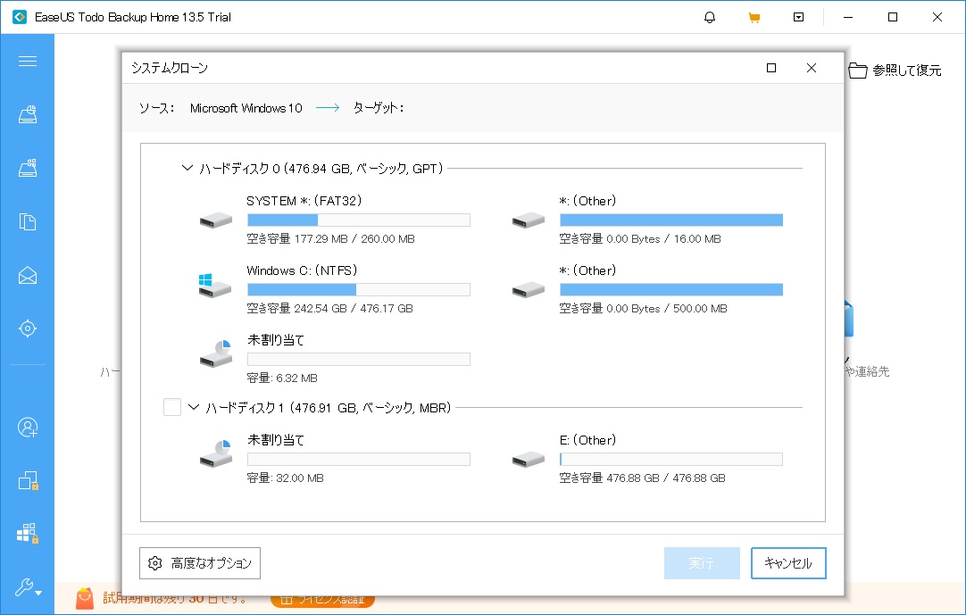Select the 16.00 MB Other partition icon

pyautogui.click(x=529, y=220)
